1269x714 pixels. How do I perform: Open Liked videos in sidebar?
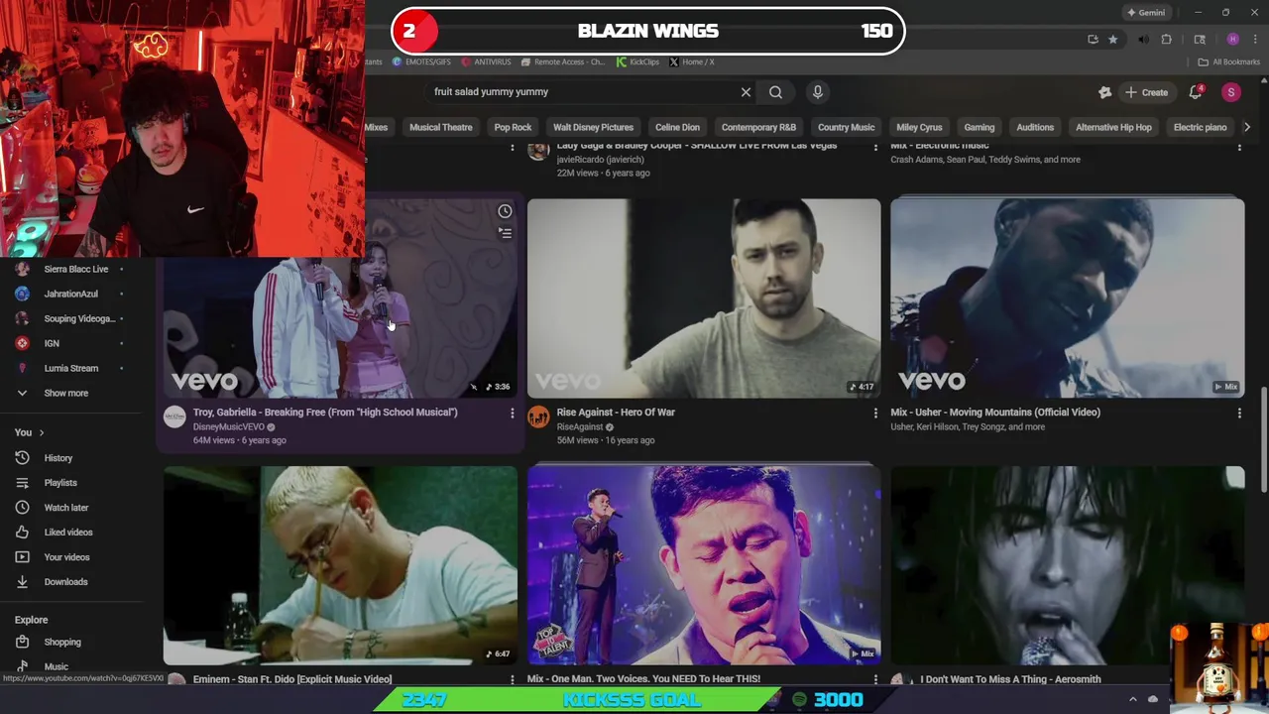point(69,533)
